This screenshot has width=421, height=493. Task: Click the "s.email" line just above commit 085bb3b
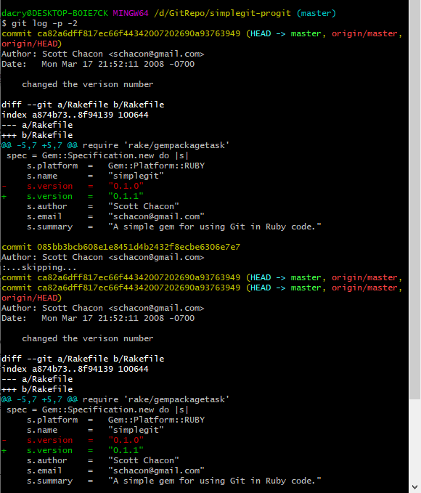[115, 216]
